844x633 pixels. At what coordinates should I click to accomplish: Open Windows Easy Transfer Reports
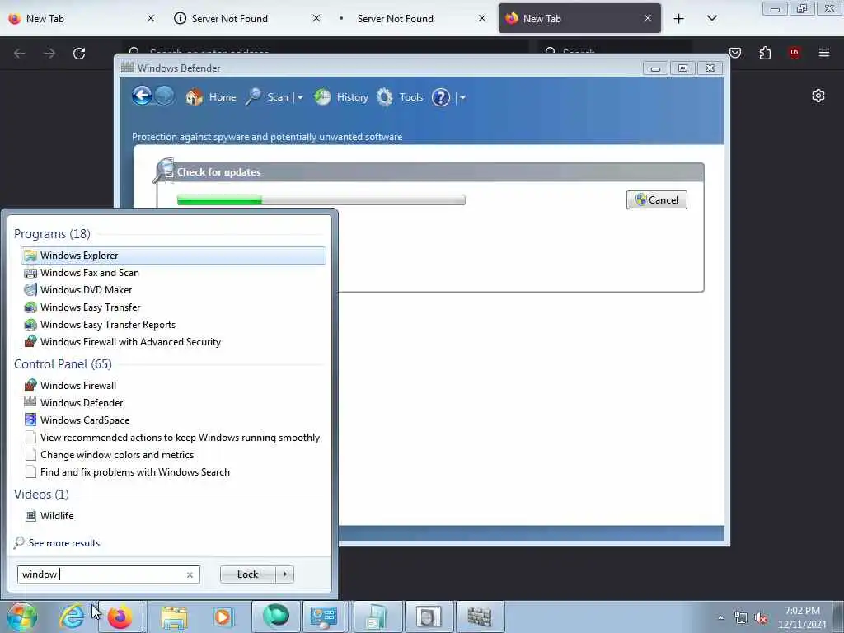173,325
